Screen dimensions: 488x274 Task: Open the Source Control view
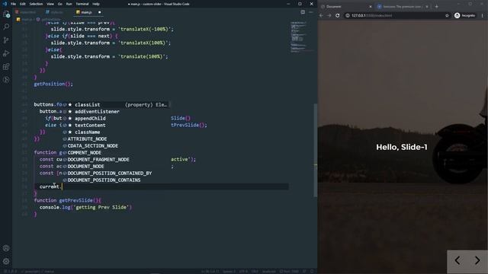click(x=6, y=40)
